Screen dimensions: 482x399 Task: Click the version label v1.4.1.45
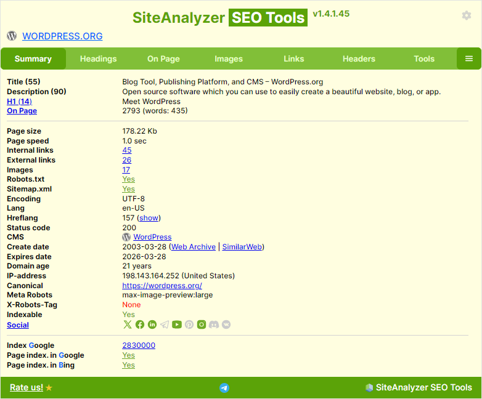pyautogui.click(x=331, y=14)
